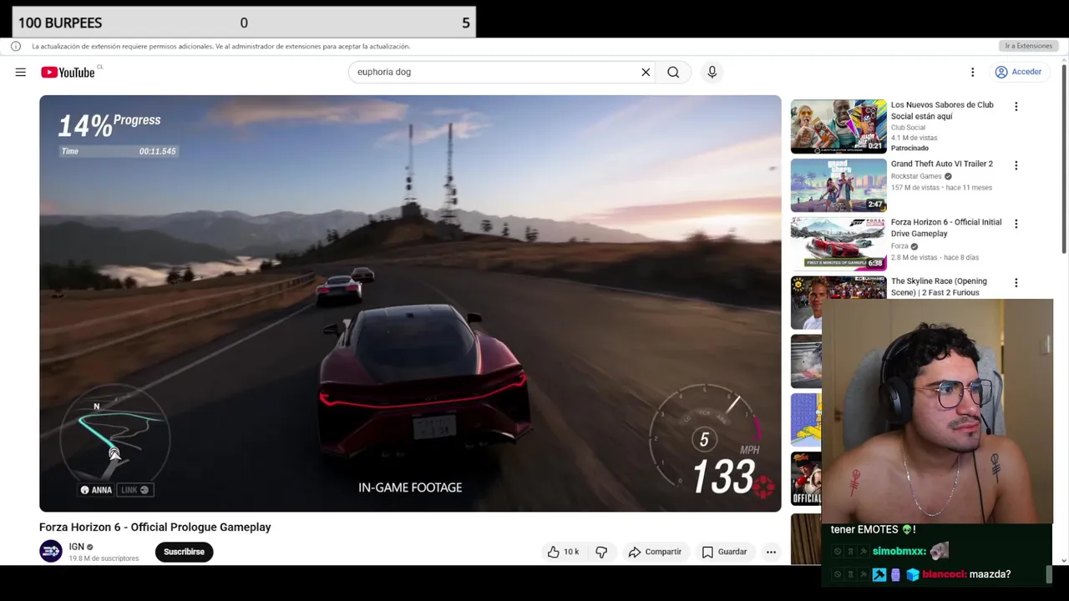Open the IGN channel name link

click(77, 547)
